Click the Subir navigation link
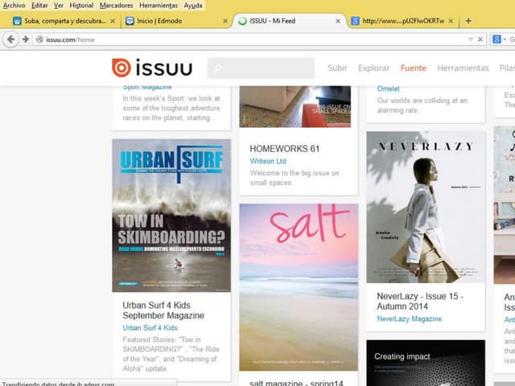Image resolution: width=515 pixels, height=386 pixels. [x=337, y=68]
